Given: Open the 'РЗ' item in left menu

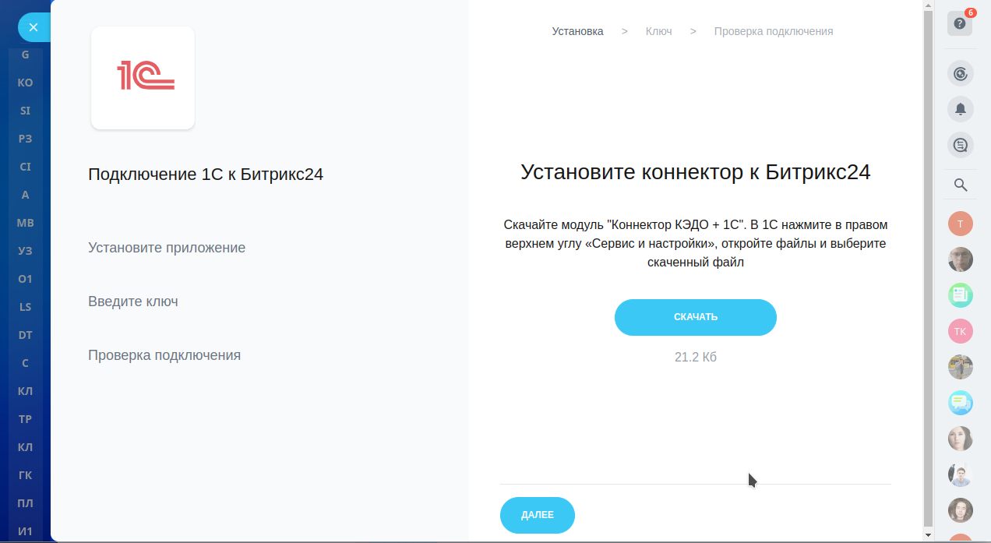Looking at the screenshot, I should pyautogui.click(x=26, y=139).
